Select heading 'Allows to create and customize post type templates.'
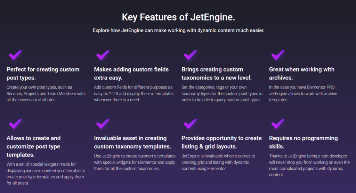Image resolution: width=356 pixels, height=193 pixels. tap(34, 146)
